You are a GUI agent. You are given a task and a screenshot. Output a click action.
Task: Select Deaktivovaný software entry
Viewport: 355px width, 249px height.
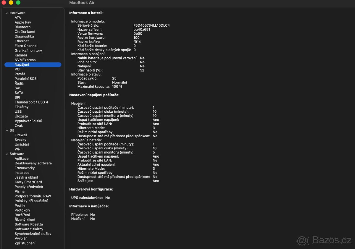pyautogui.click(x=33, y=163)
